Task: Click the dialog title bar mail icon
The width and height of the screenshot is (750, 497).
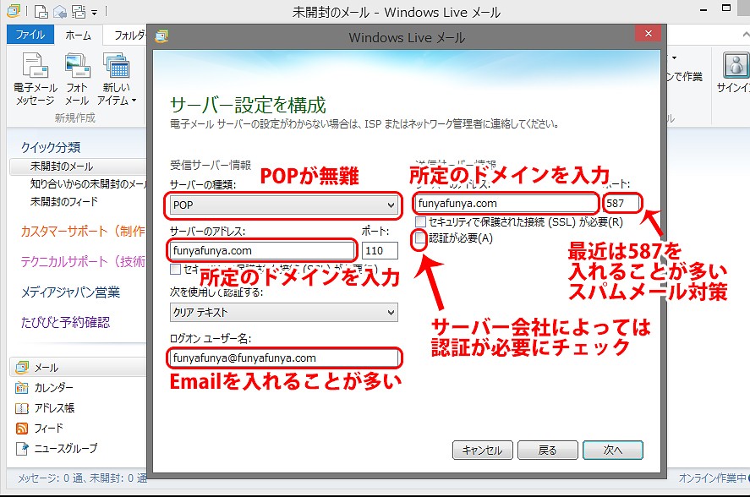Action: click(x=161, y=36)
